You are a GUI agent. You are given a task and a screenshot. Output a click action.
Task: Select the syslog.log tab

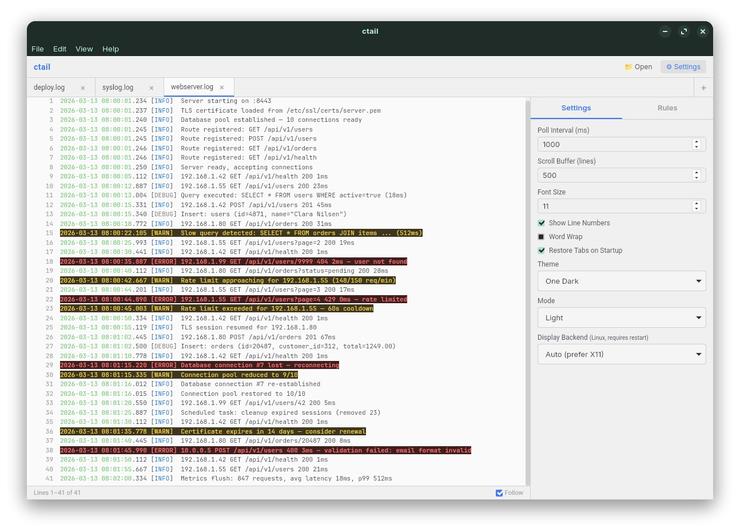[x=118, y=88]
